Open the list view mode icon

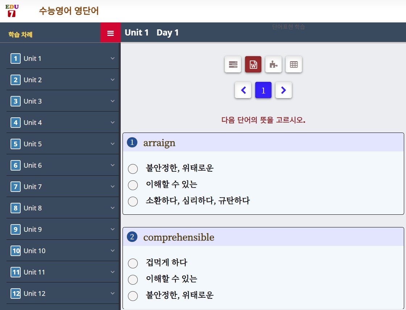point(233,64)
